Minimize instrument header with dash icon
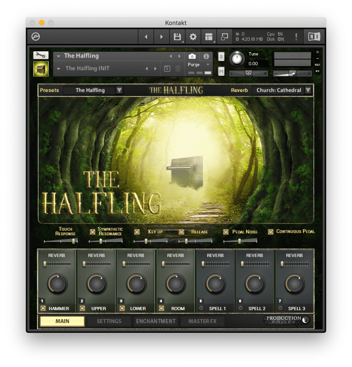Image resolution: width=352 pixels, height=367 pixels. (317, 58)
